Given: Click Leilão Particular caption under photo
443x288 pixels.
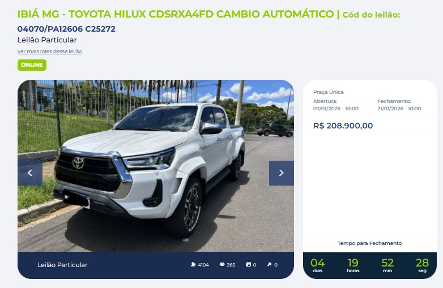Looking at the screenshot, I should click(62, 265).
